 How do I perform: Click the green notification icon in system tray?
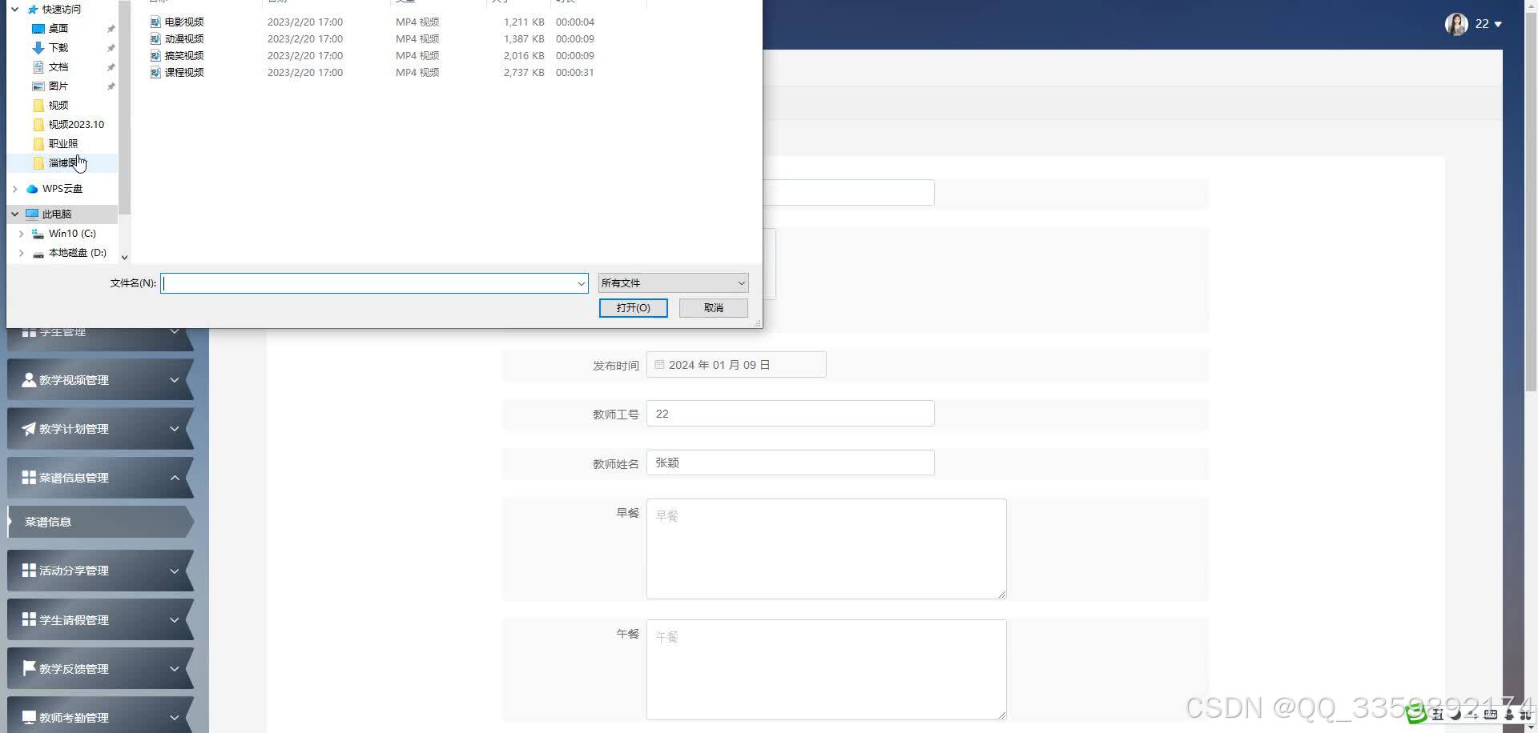pos(1416,714)
